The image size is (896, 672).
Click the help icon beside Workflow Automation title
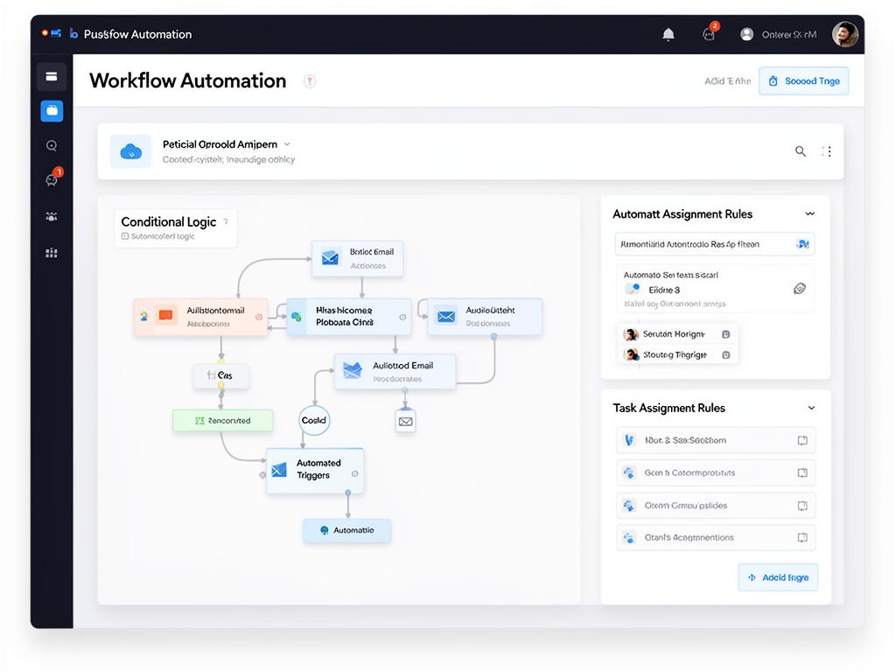tap(309, 81)
